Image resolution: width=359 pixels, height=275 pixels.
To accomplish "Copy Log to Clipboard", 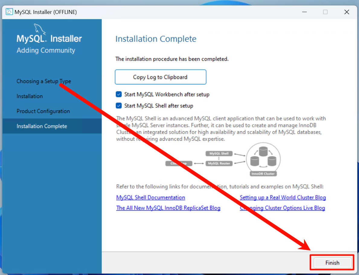I will pos(161,77).
